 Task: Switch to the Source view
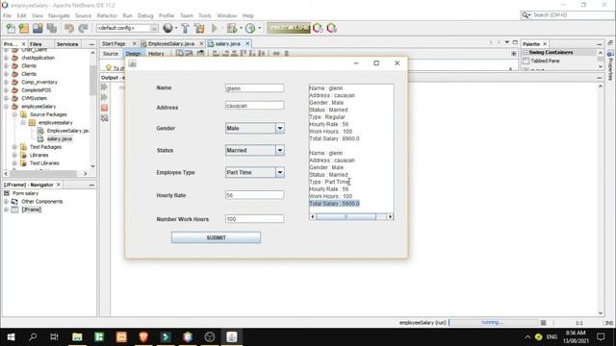111,54
